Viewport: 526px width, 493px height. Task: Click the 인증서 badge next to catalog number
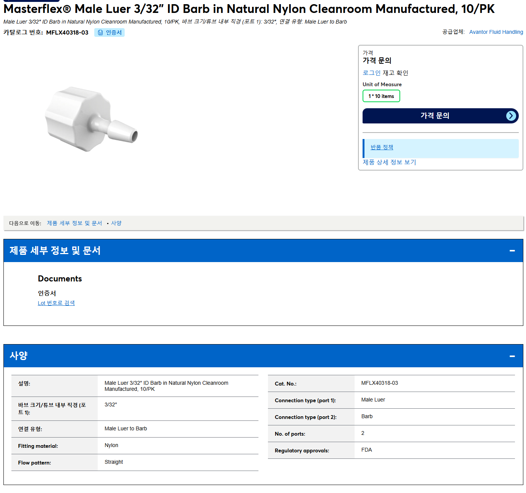click(x=109, y=33)
